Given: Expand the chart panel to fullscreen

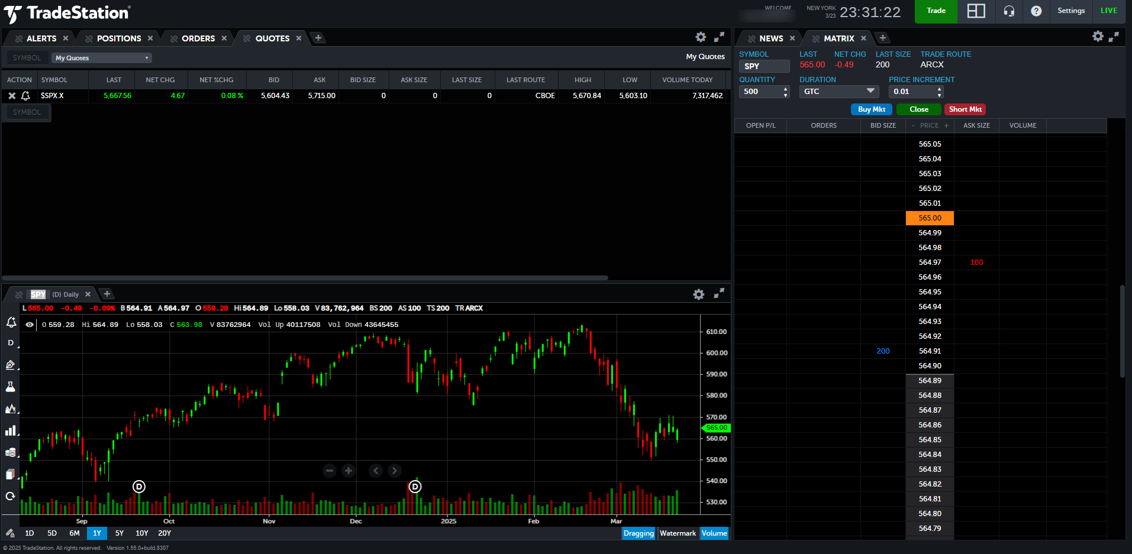Looking at the screenshot, I should tap(719, 294).
